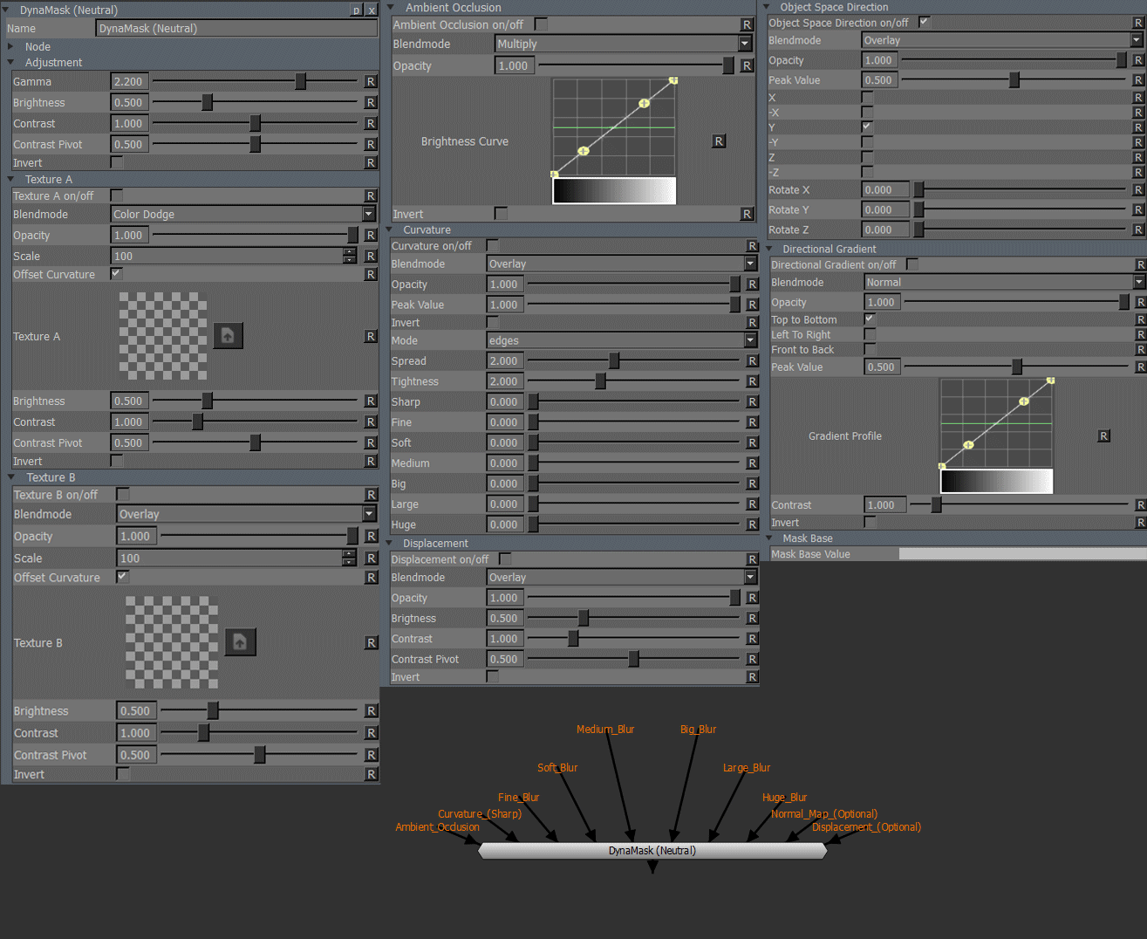
Task: Click the Tightness slider handle
Action: [x=600, y=381]
